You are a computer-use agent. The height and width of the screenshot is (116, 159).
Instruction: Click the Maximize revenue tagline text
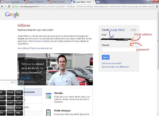(35, 30)
